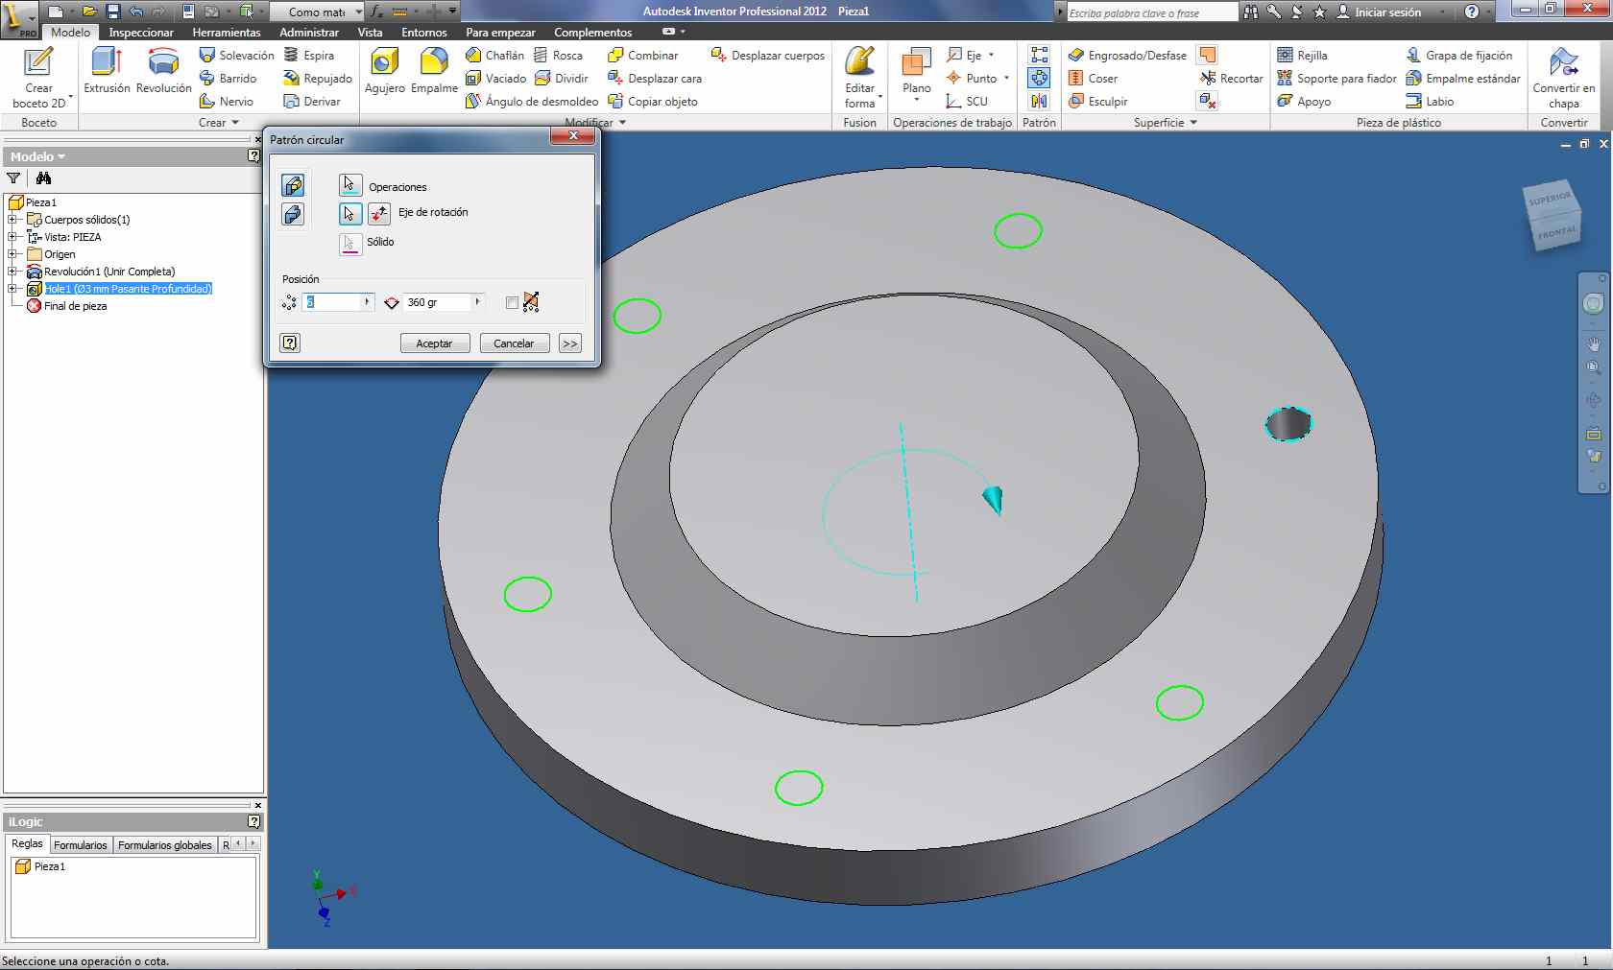This screenshot has height=970, width=1613.
Task: Click the rectangular pattern icon
Action: (x=1039, y=55)
